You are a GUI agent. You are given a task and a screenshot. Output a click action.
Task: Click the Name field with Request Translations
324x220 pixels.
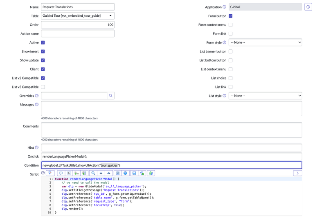[x=78, y=7]
